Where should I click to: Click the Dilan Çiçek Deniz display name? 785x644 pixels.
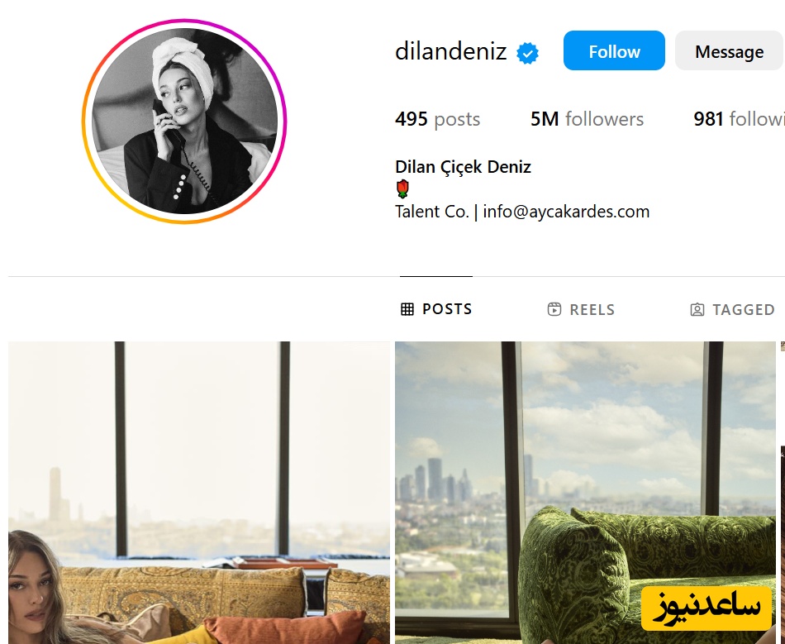pos(463,167)
